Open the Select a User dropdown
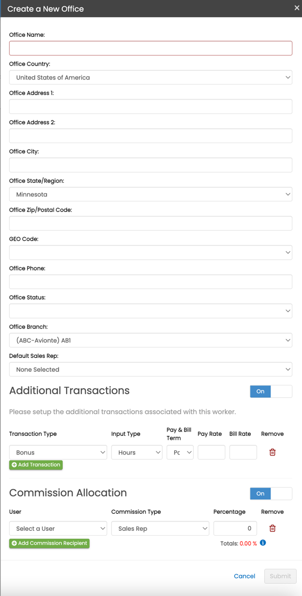 pyautogui.click(x=58, y=528)
